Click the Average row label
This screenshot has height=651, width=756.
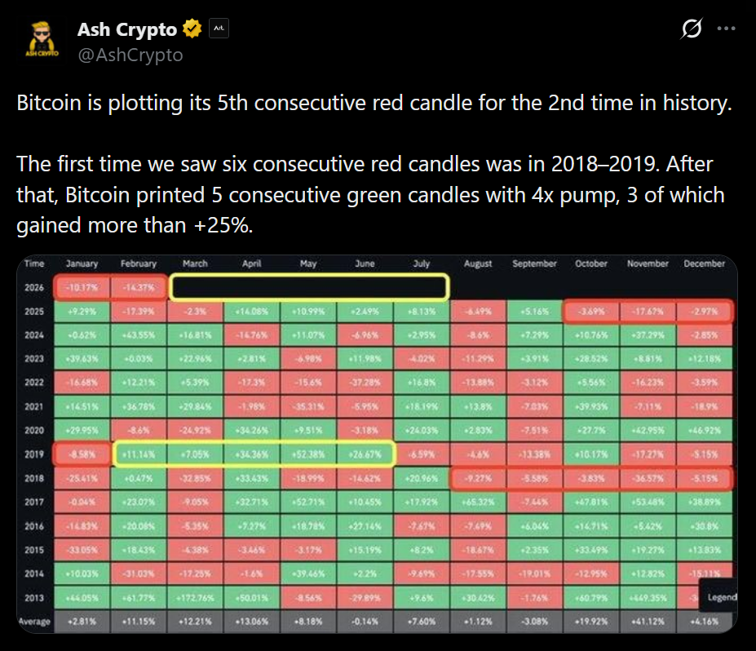coord(34,622)
